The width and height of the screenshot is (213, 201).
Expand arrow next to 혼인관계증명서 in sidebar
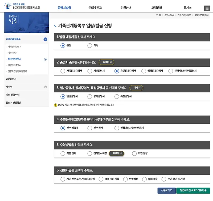[x=45, y=59]
